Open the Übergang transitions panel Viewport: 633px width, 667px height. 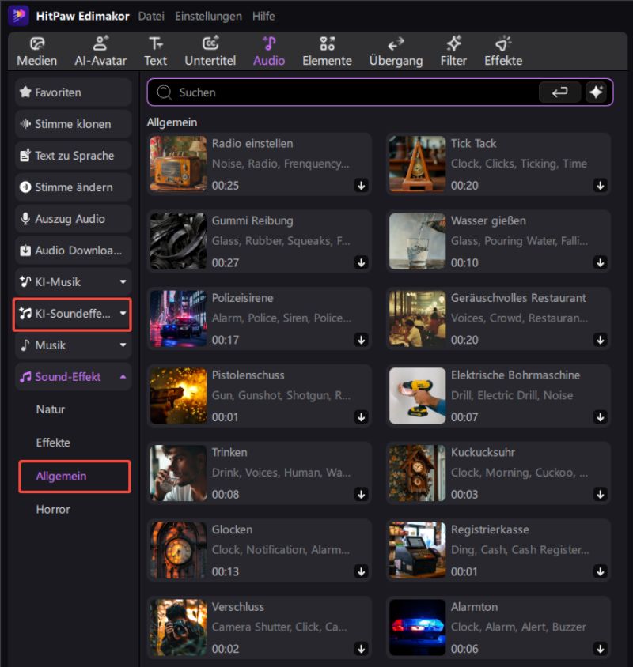(x=395, y=50)
